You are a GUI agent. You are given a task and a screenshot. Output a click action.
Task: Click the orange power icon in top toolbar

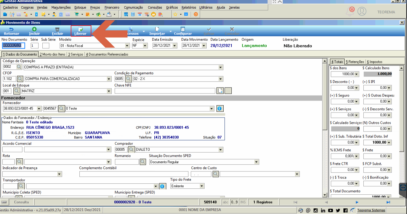[196, 14]
